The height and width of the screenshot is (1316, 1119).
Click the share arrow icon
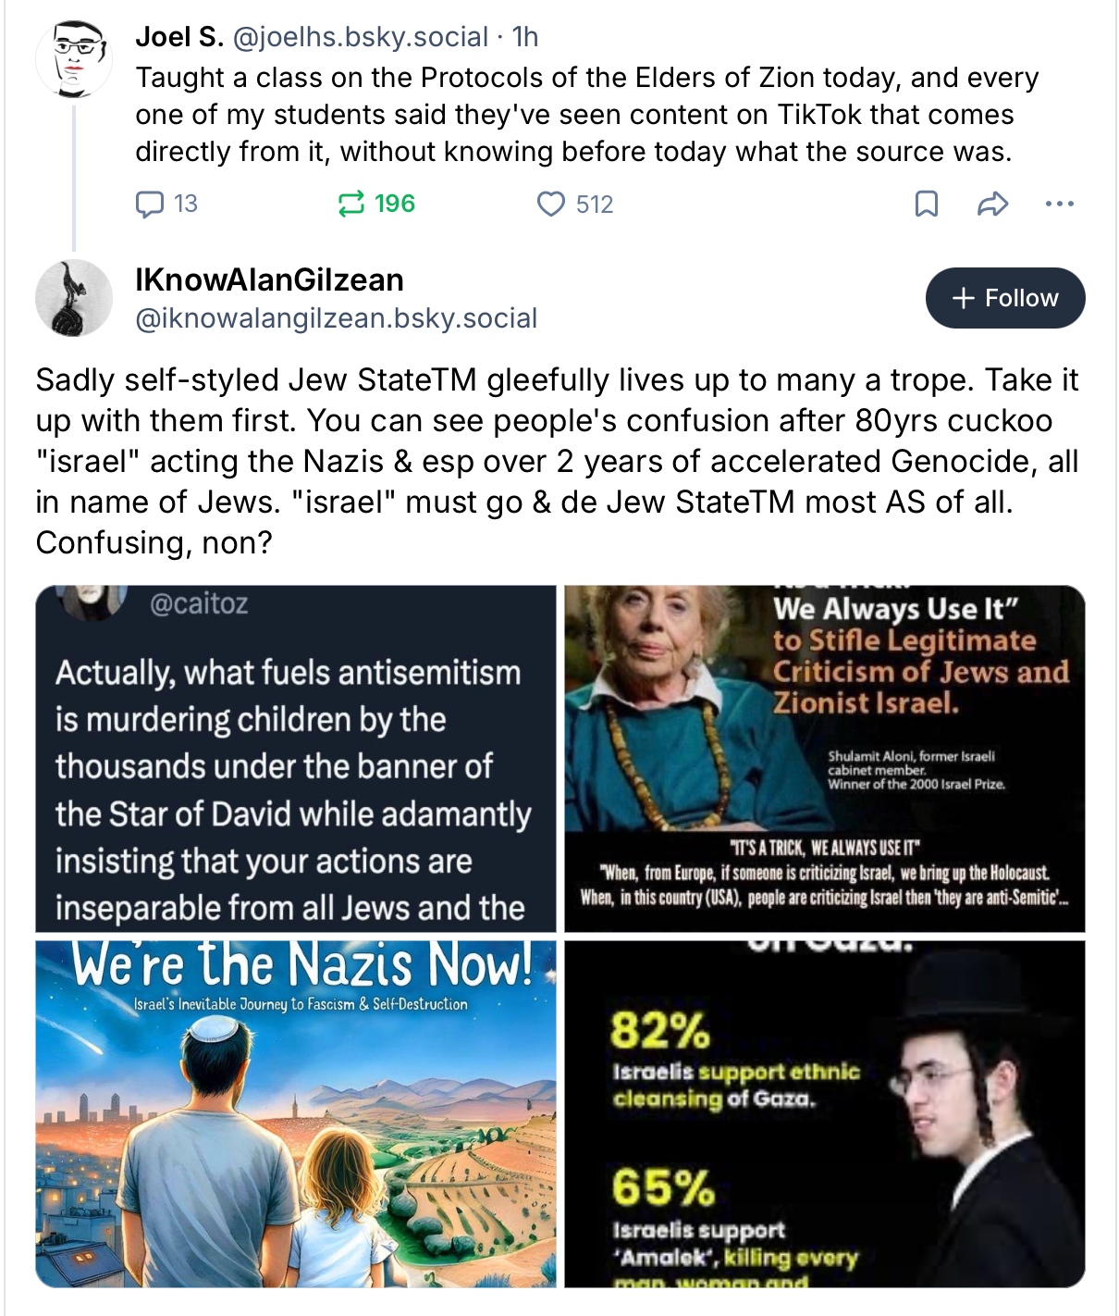tap(992, 204)
